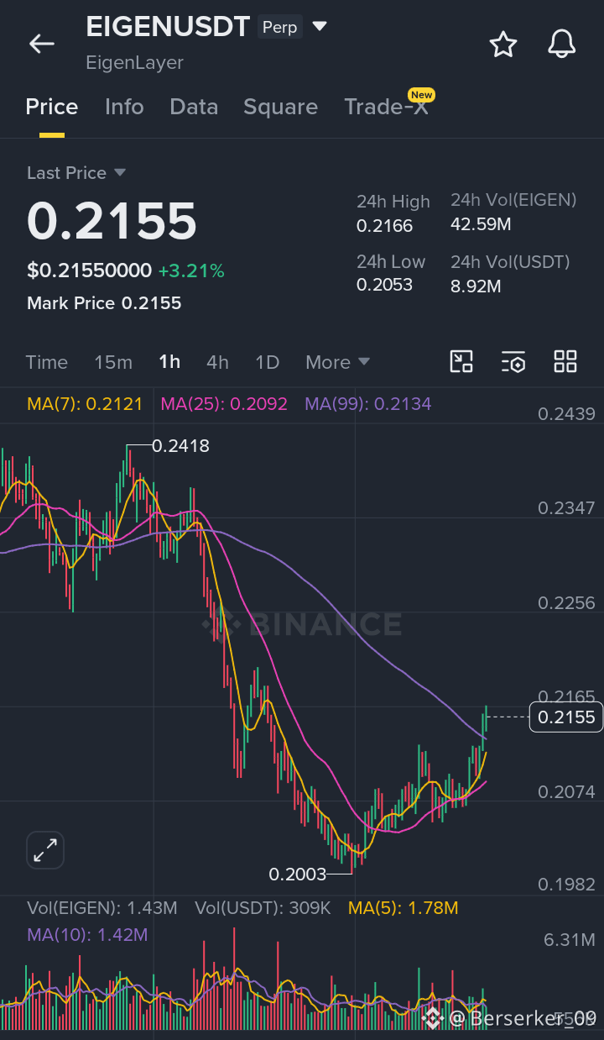Tap the 24h High value 0.2166
The image size is (604, 1040).
pyautogui.click(x=384, y=226)
